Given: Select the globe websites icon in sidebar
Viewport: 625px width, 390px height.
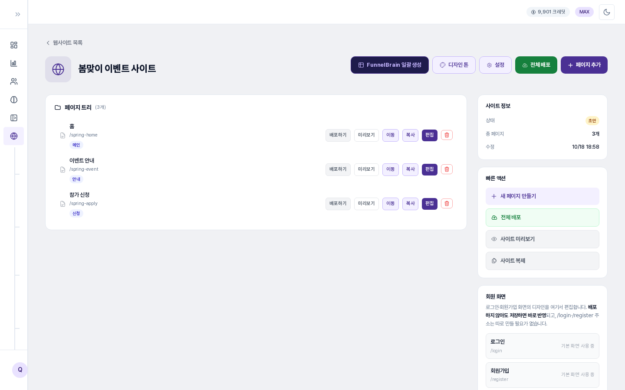Looking at the screenshot, I should click(14, 136).
